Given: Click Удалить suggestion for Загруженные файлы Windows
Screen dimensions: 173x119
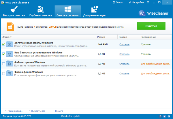Looking at the screenshot, I should tap(146, 44).
